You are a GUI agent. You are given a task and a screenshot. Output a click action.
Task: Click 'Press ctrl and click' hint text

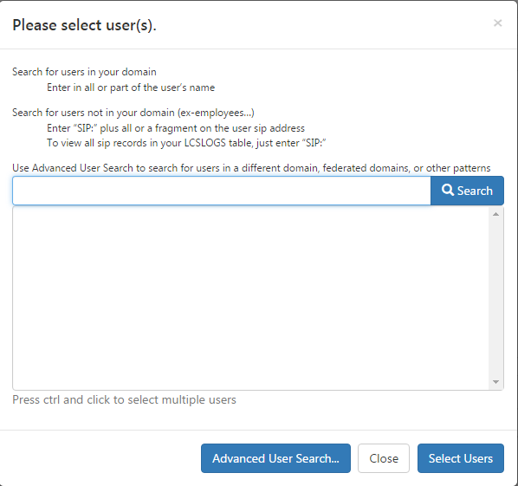(x=124, y=399)
